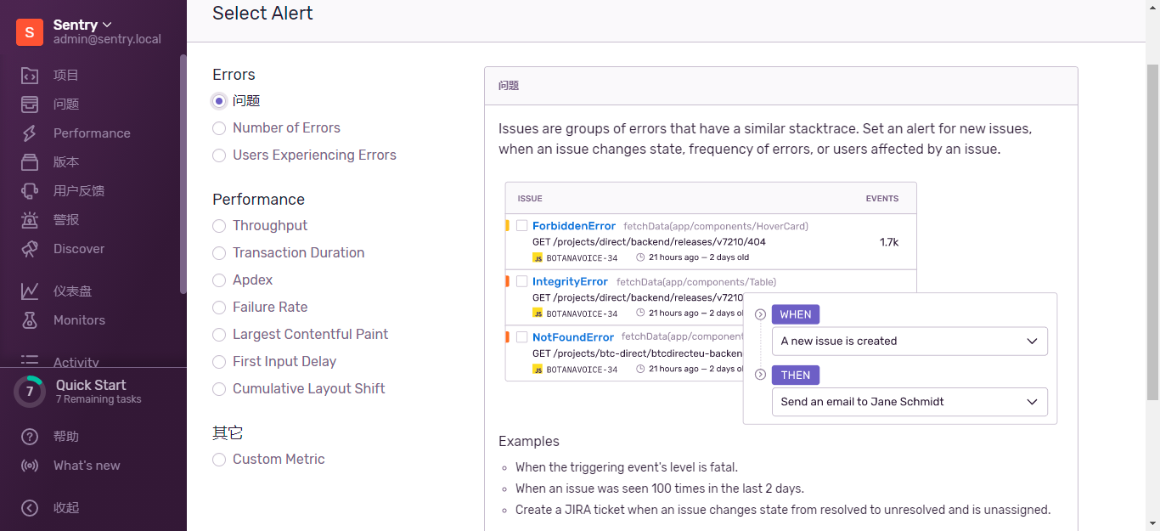Viewport: 1160px width, 531px height.
Task: Click the sidebar scrollbar thumb
Action: [x=183, y=174]
